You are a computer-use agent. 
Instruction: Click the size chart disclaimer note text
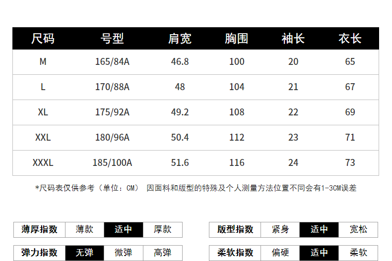tap(196, 188)
